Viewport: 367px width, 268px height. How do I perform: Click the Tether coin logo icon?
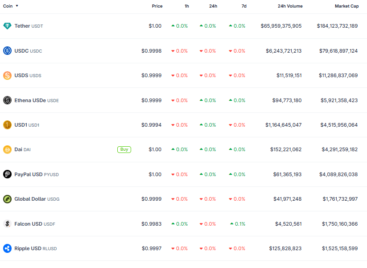click(x=7, y=26)
